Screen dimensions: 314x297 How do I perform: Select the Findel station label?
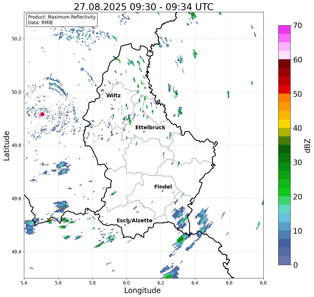coord(163,187)
